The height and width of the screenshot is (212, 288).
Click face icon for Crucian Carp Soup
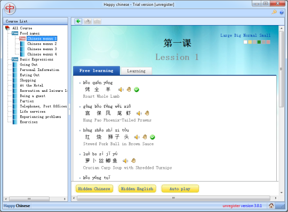[133, 161]
